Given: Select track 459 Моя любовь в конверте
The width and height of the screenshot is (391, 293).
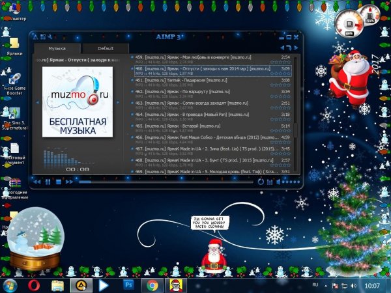Looking at the screenshot, I should coord(212,59).
